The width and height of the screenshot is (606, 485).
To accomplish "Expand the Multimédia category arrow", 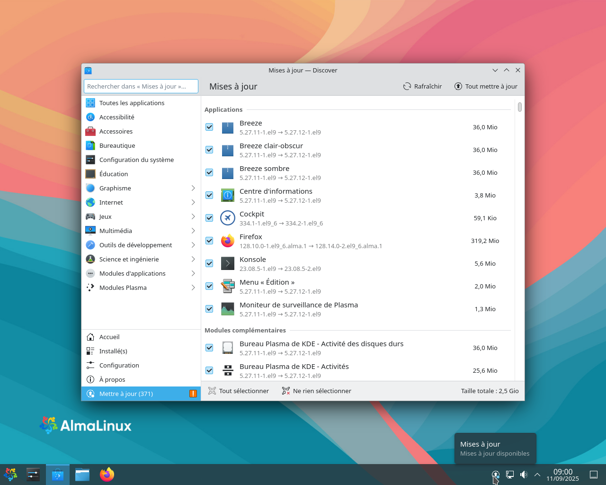I will (x=193, y=231).
